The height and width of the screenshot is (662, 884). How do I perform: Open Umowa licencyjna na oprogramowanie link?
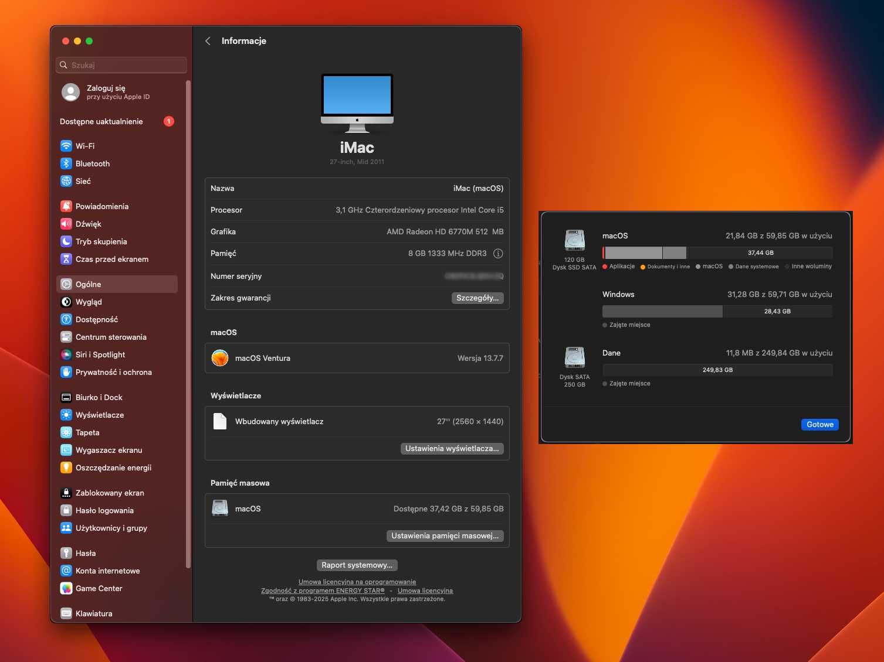pos(357,582)
